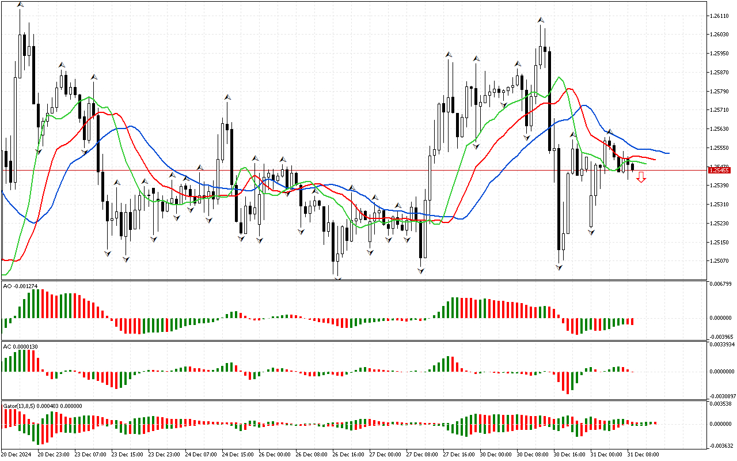Screen dimensions: 737x461
Task: Click the 1.25630 price level on the scale
Action: pyautogui.click(x=720, y=129)
